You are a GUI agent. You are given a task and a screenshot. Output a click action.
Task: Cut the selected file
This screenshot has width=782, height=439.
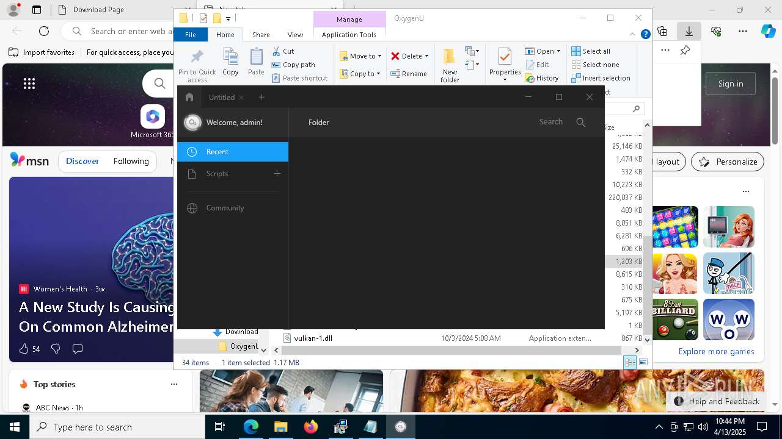tap(283, 51)
